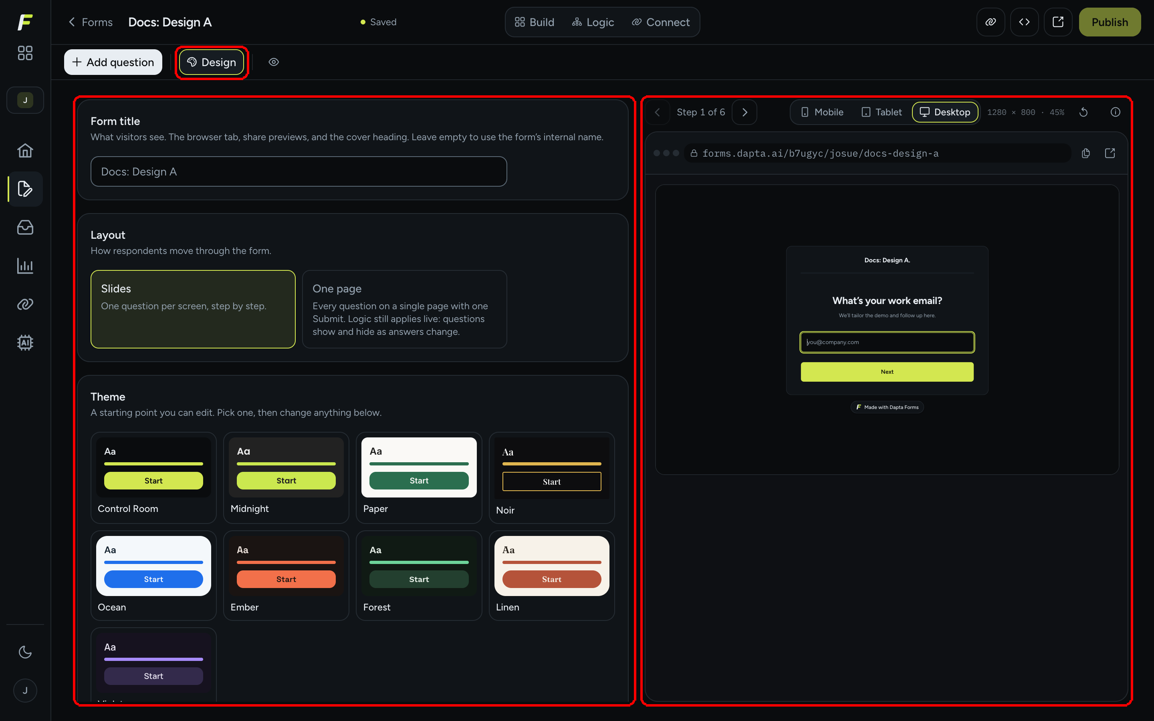
Task: Click the Form title input field
Action: (299, 172)
